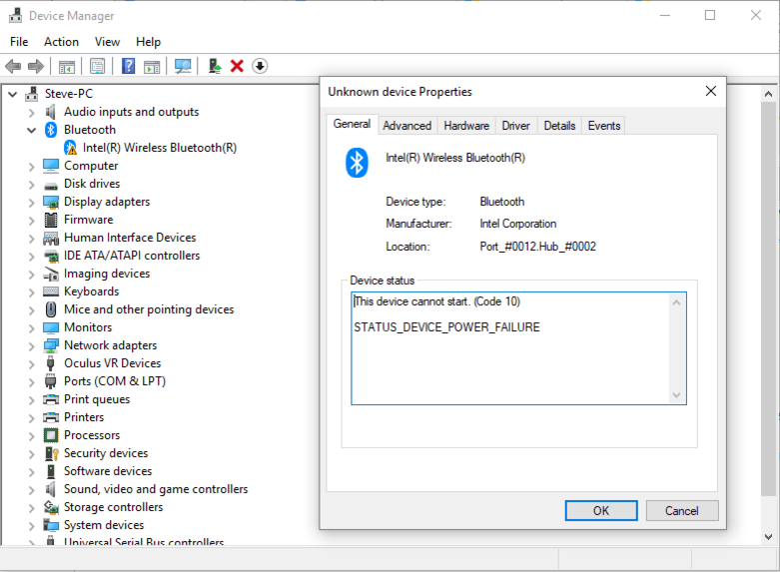
Task: Click the Firmware chip icon
Action: pos(51,220)
